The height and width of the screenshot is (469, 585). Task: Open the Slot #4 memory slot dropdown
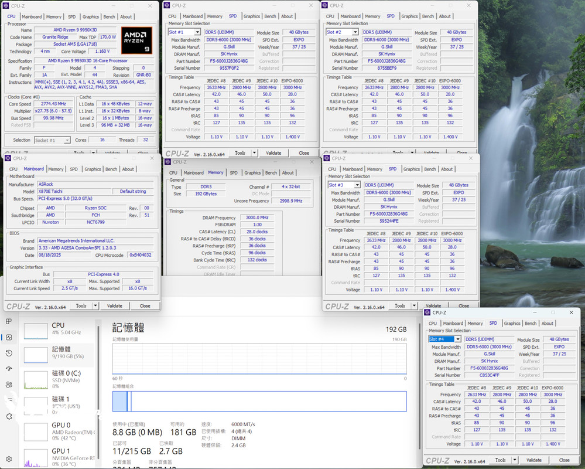coord(458,339)
